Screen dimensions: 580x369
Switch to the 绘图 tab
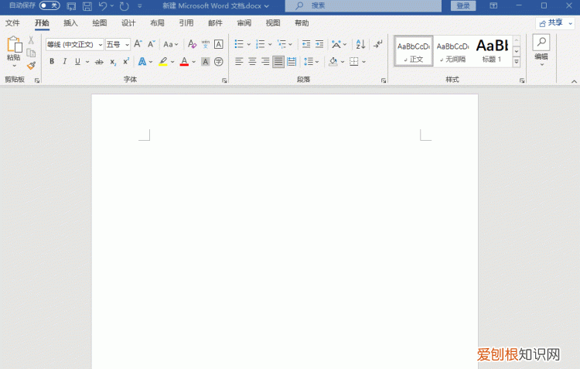coord(100,23)
